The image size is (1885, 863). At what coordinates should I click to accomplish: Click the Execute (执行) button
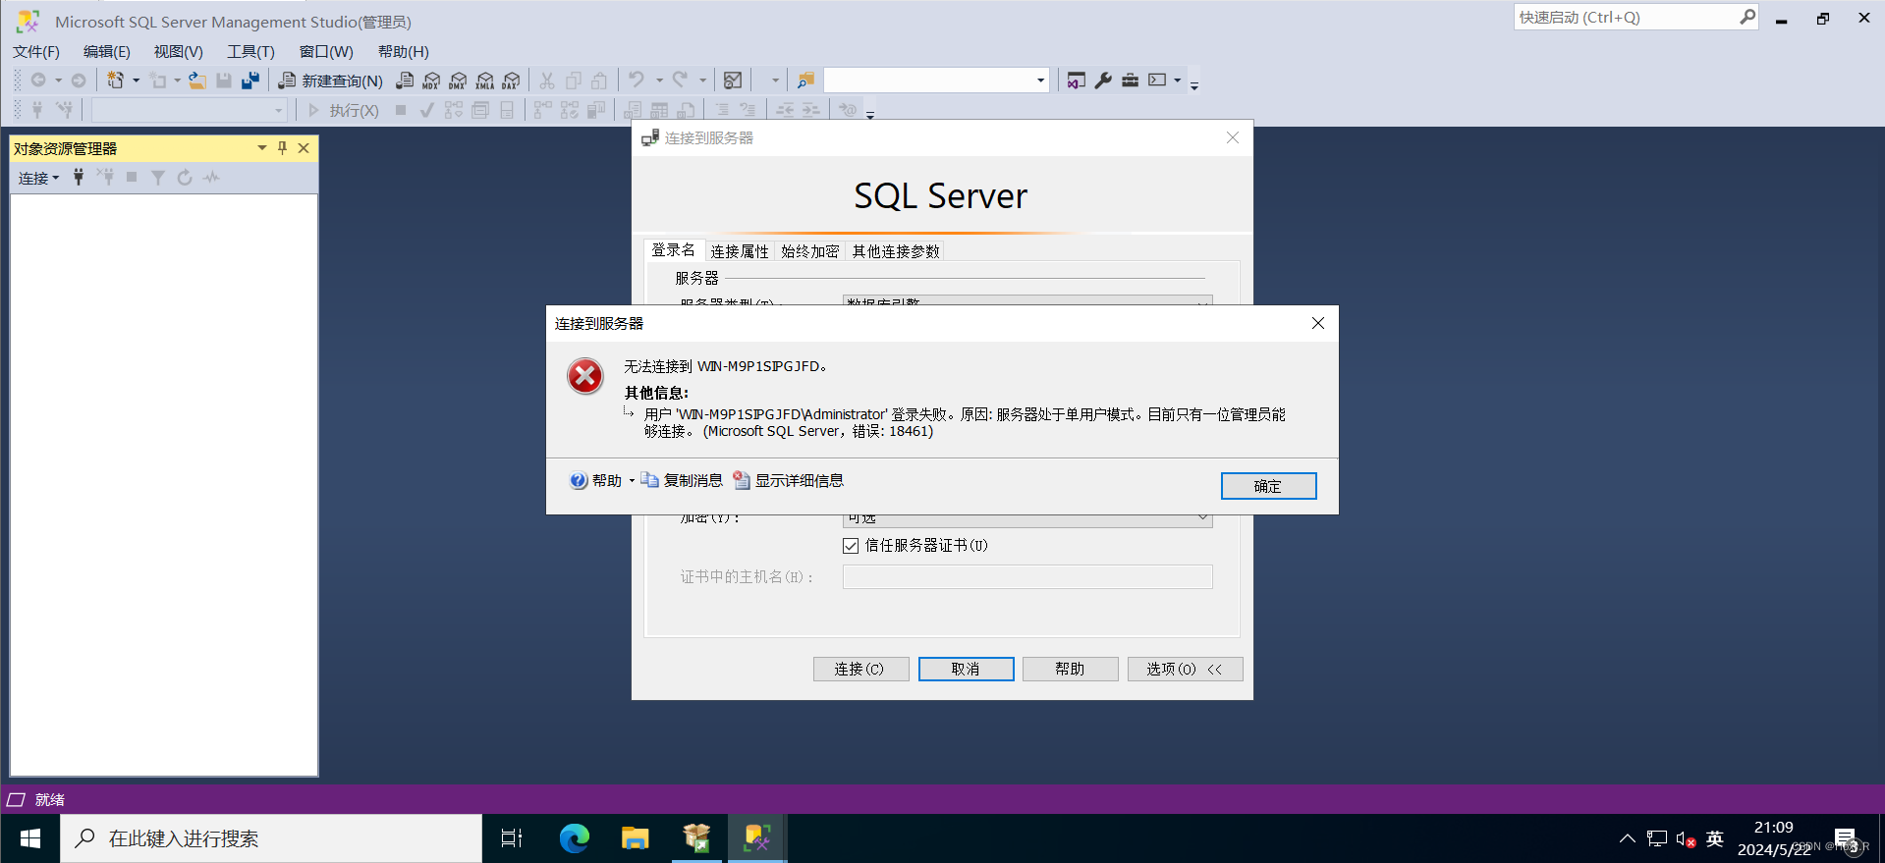click(x=344, y=110)
